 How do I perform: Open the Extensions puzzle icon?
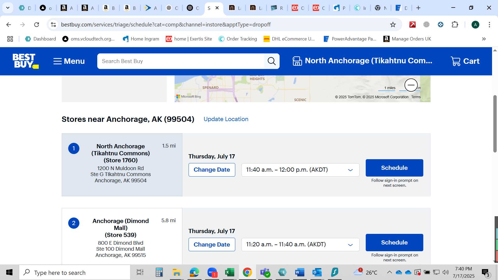coord(455,25)
